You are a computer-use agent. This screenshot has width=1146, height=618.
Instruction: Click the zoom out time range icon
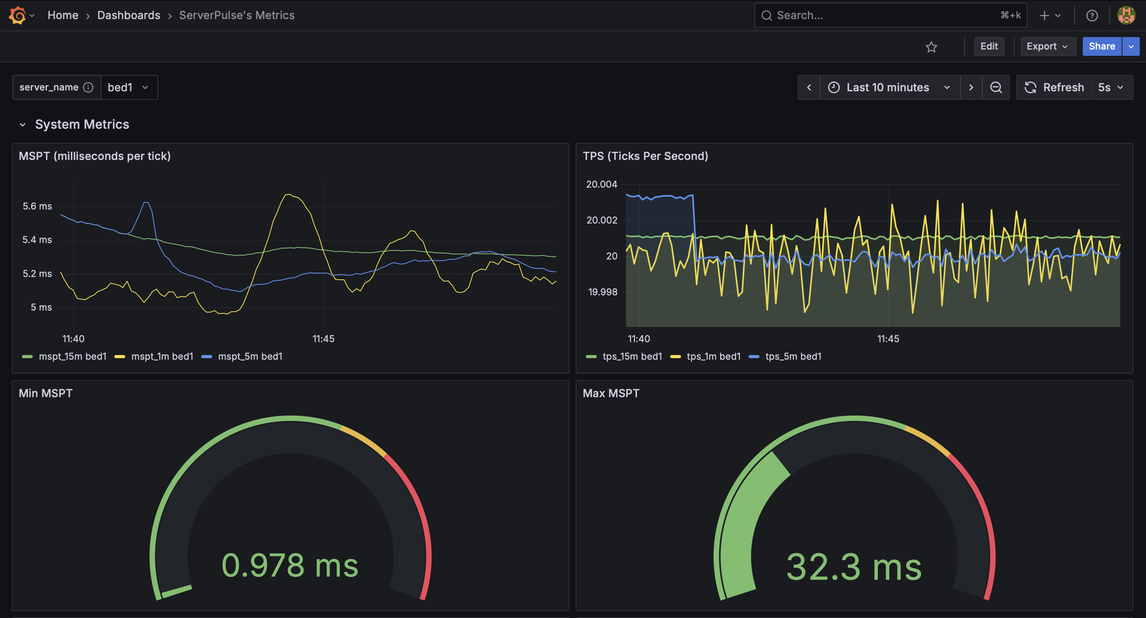coord(996,87)
